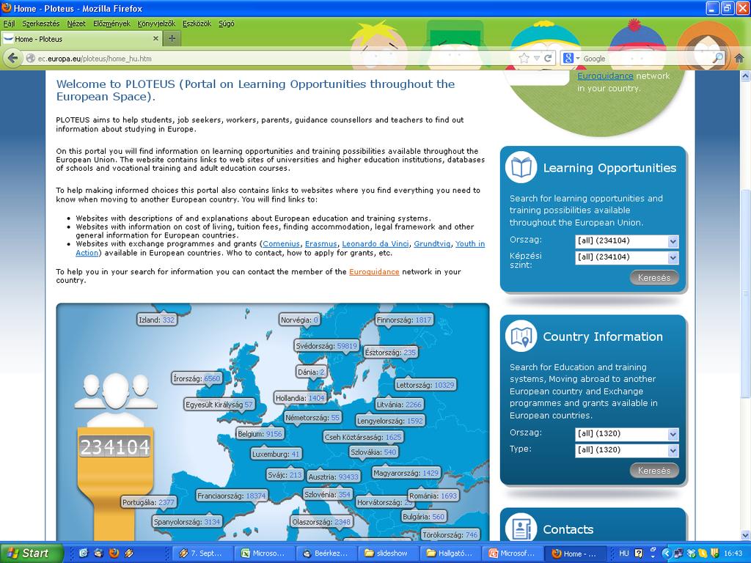Click the Contacts address book icon
The height and width of the screenshot is (563, 751).
[521, 528]
